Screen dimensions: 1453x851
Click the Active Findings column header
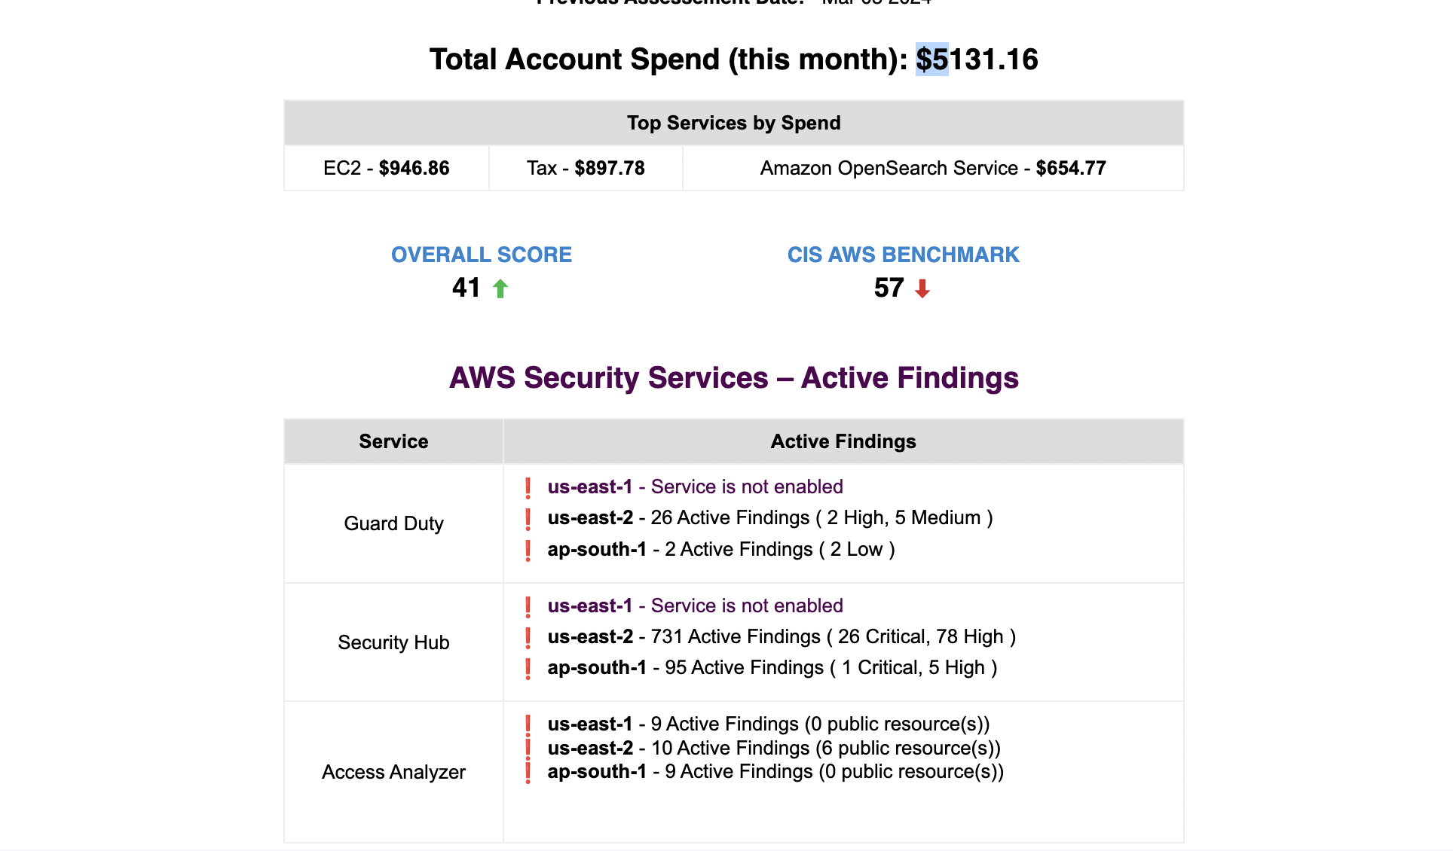pos(843,441)
